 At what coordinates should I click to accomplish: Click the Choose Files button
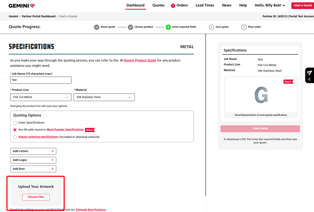point(36,197)
